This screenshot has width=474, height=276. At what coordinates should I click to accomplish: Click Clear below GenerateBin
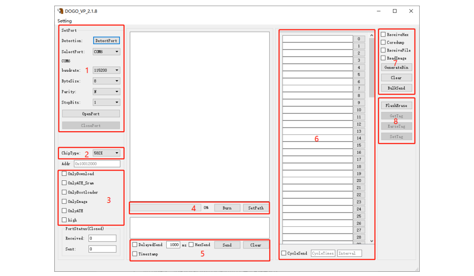pyautogui.click(x=396, y=78)
